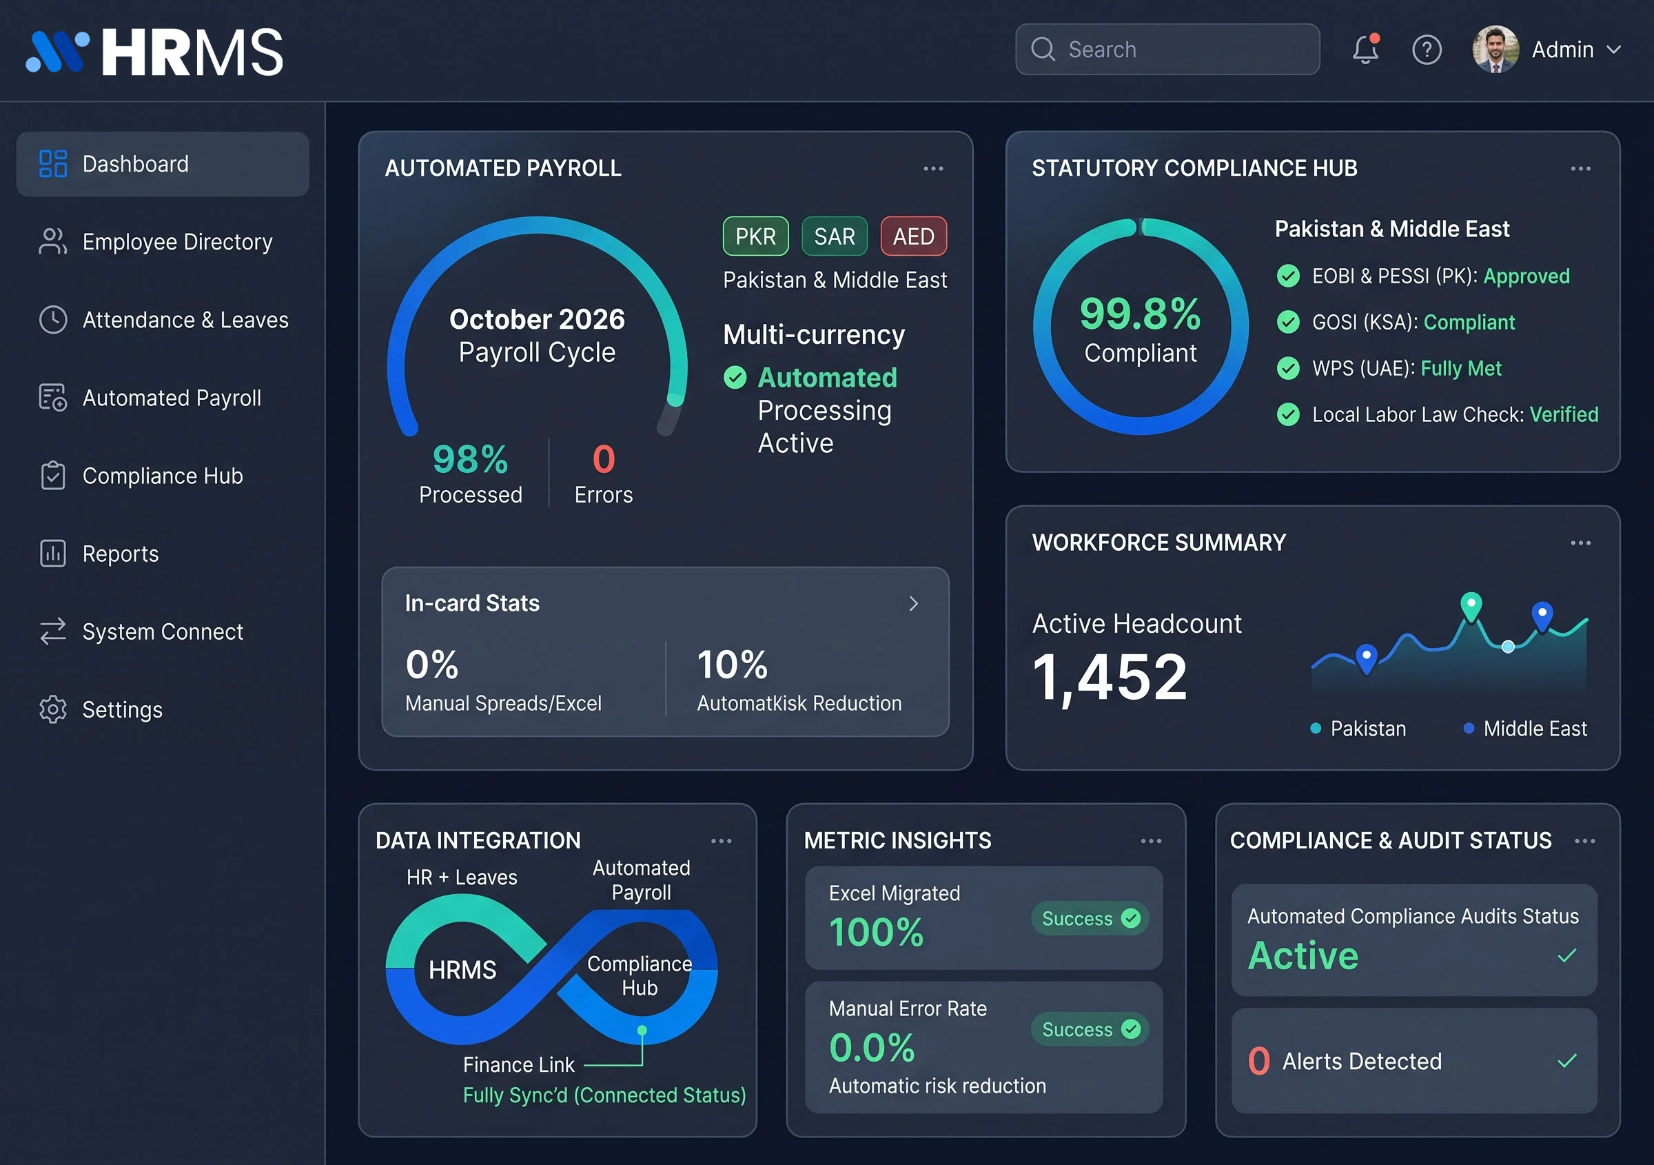The image size is (1654, 1165).
Task: Click the System Connect arrows icon
Action: click(52, 631)
